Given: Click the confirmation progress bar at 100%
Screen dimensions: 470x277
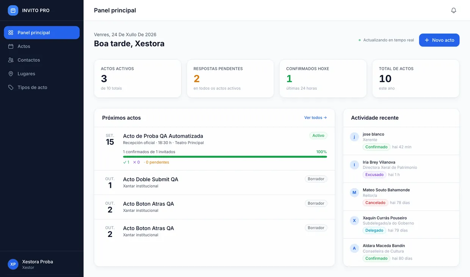Looking at the screenshot, I should tap(225, 157).
